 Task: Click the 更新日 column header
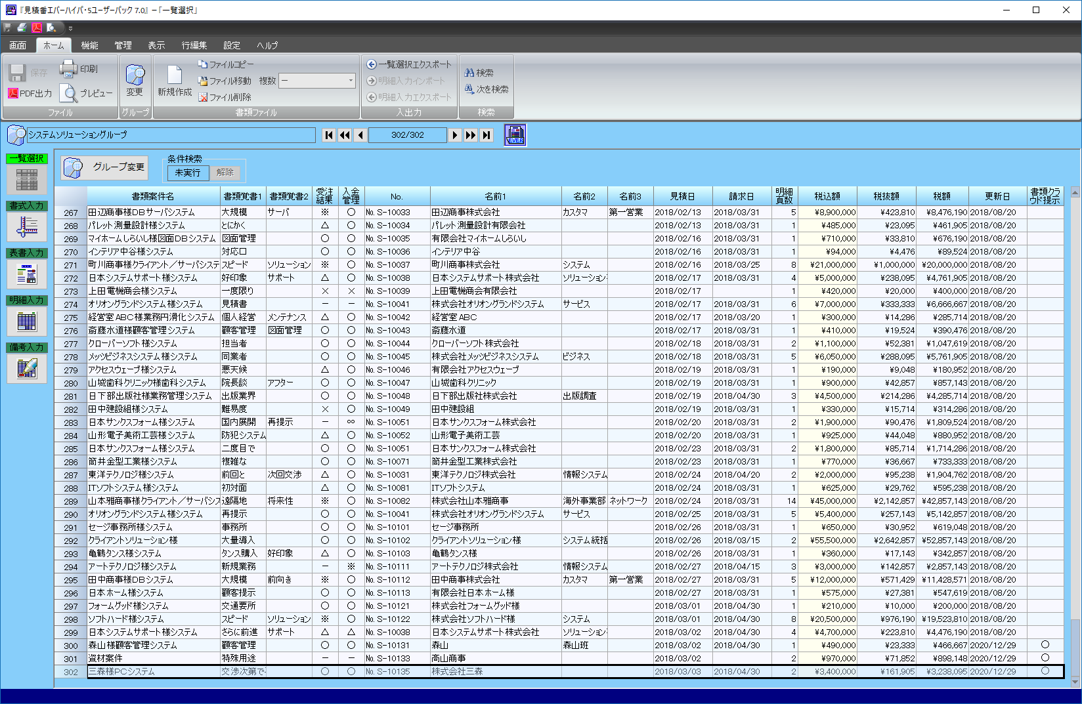point(997,196)
